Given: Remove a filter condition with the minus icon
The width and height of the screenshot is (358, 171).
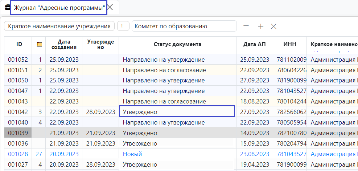Looking at the screenshot, I should (x=246, y=26).
